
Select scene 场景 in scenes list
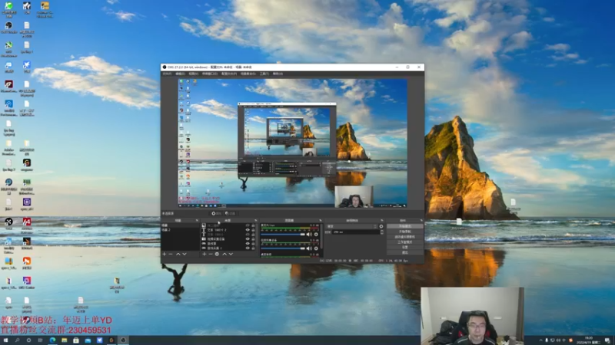tap(180, 225)
